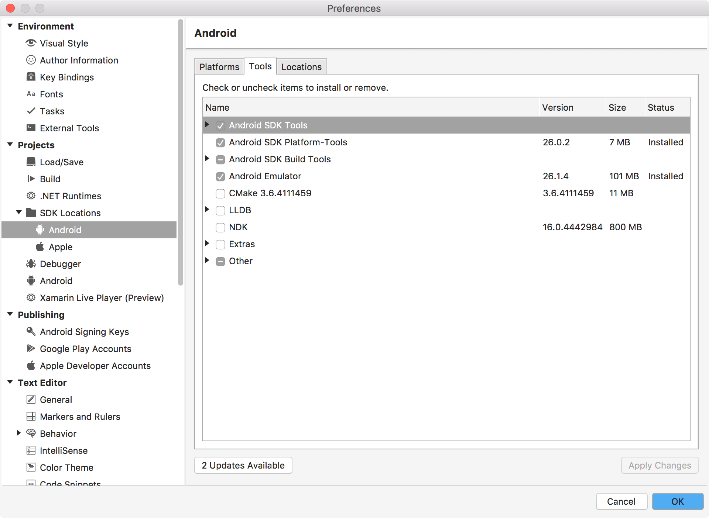Check the LLDB checkbox
The image size is (709, 518).
point(220,211)
